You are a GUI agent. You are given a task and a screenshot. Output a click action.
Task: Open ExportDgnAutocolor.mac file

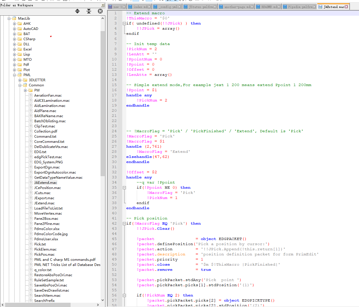(x=55, y=172)
